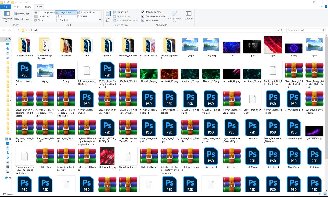The height and width of the screenshot is (197, 328).
Task: Open the Add columns dropdown
Action: tap(122, 16)
